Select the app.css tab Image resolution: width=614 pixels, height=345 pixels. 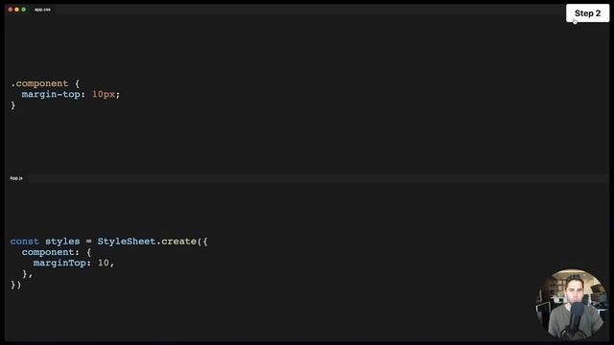[x=42, y=10]
